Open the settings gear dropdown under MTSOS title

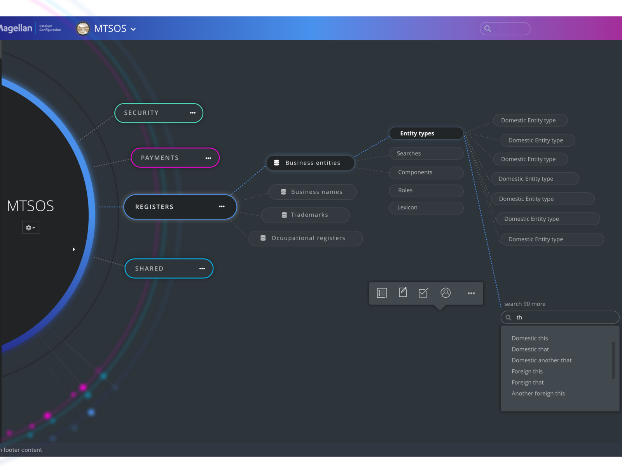pos(30,227)
